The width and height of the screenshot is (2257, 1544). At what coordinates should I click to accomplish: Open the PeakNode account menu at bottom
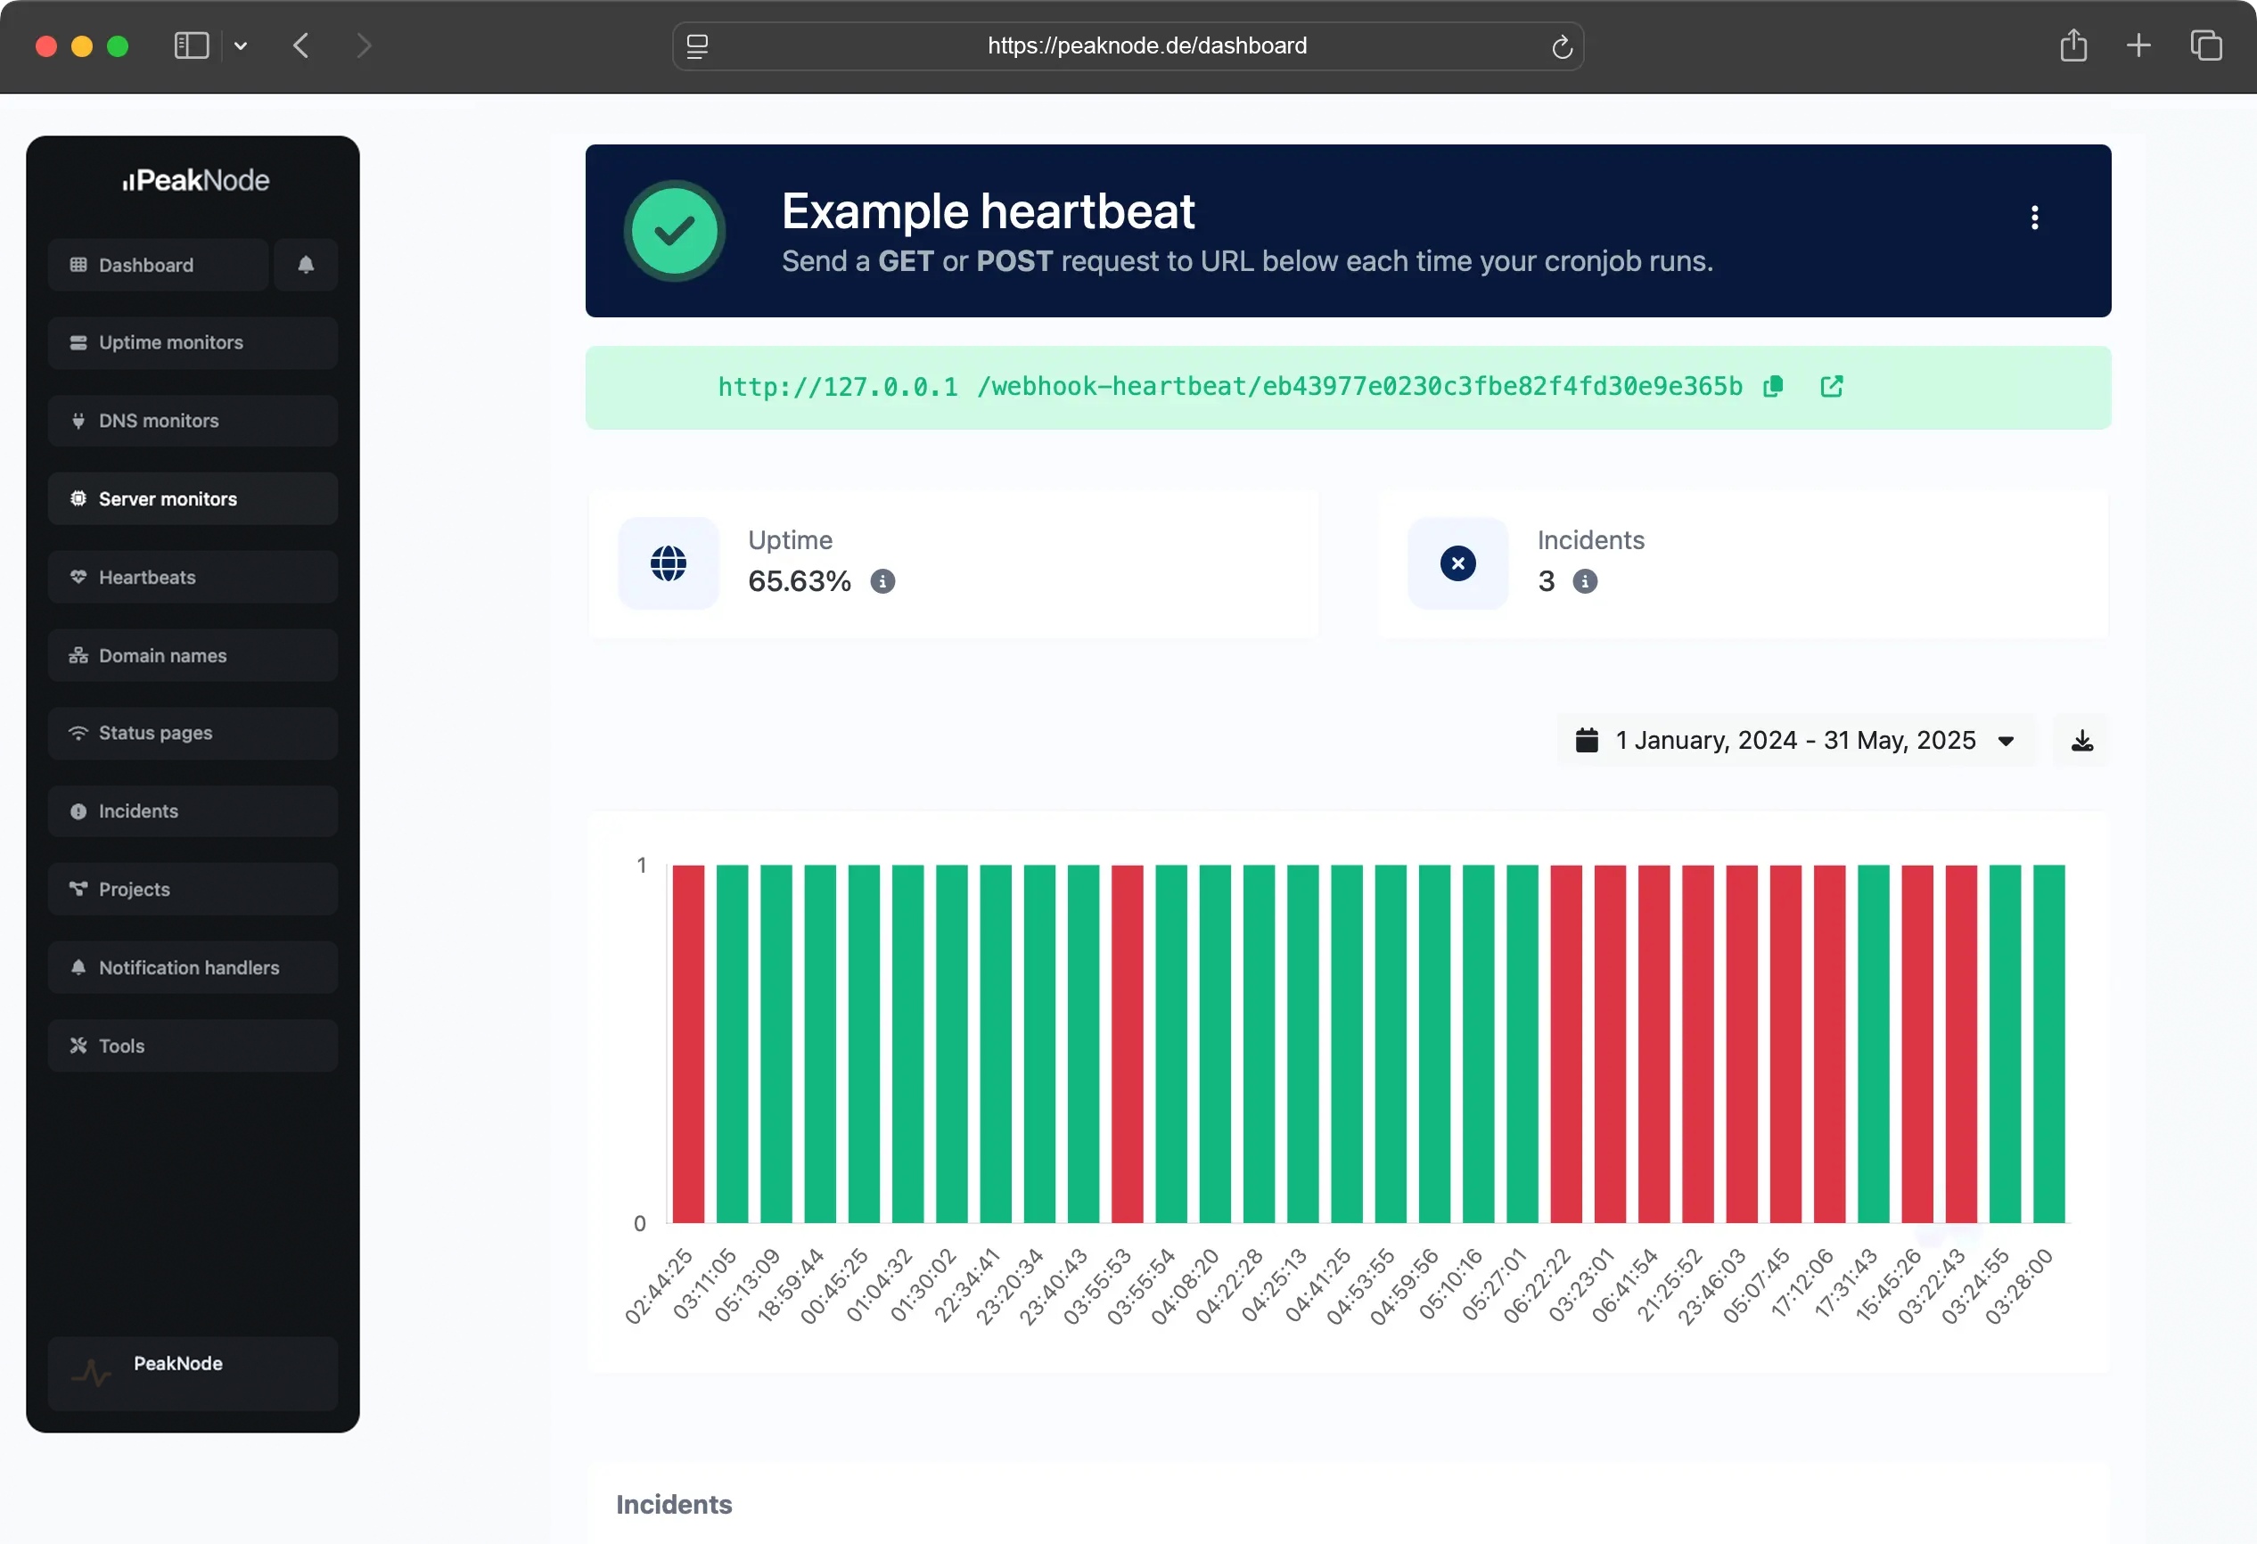click(193, 1372)
